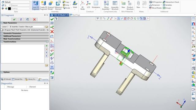196x110 pixels.
Task: Expand the Main Transformations section
Action: tap(2, 39)
